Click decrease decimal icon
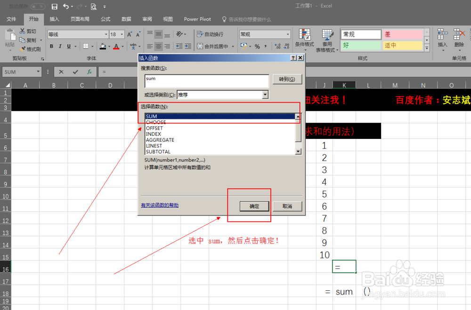 (286, 46)
